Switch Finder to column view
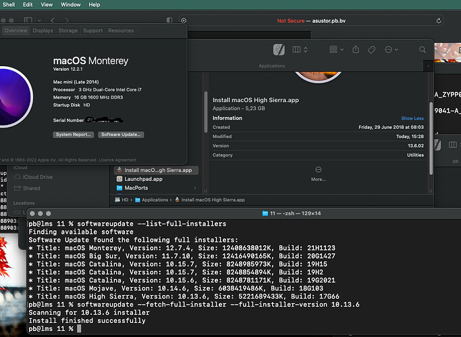This screenshot has width=461, height=337. [x=296, y=49]
